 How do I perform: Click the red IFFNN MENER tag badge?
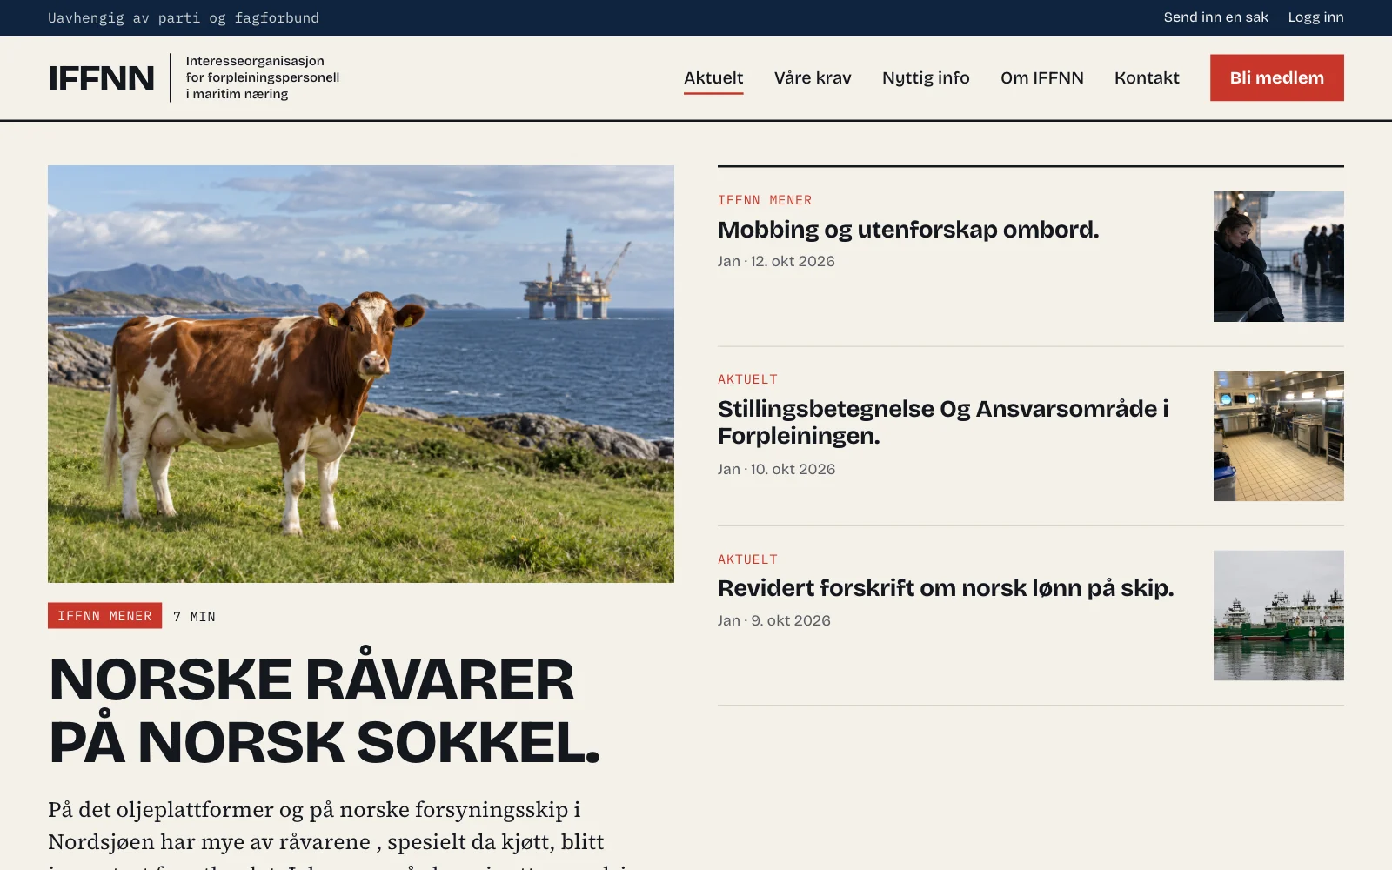104,616
